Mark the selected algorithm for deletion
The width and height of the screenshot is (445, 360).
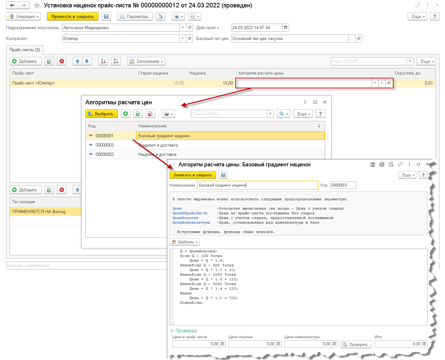point(150,114)
